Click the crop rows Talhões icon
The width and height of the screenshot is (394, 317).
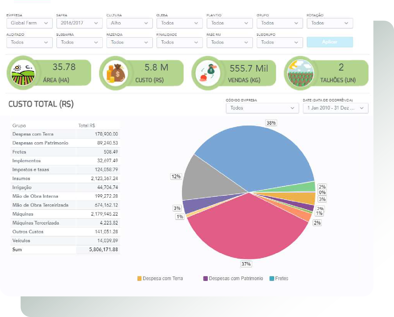point(300,73)
